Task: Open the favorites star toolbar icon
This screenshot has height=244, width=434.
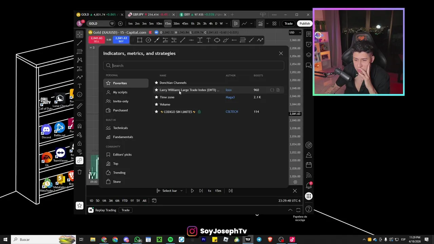Action: coord(79,206)
